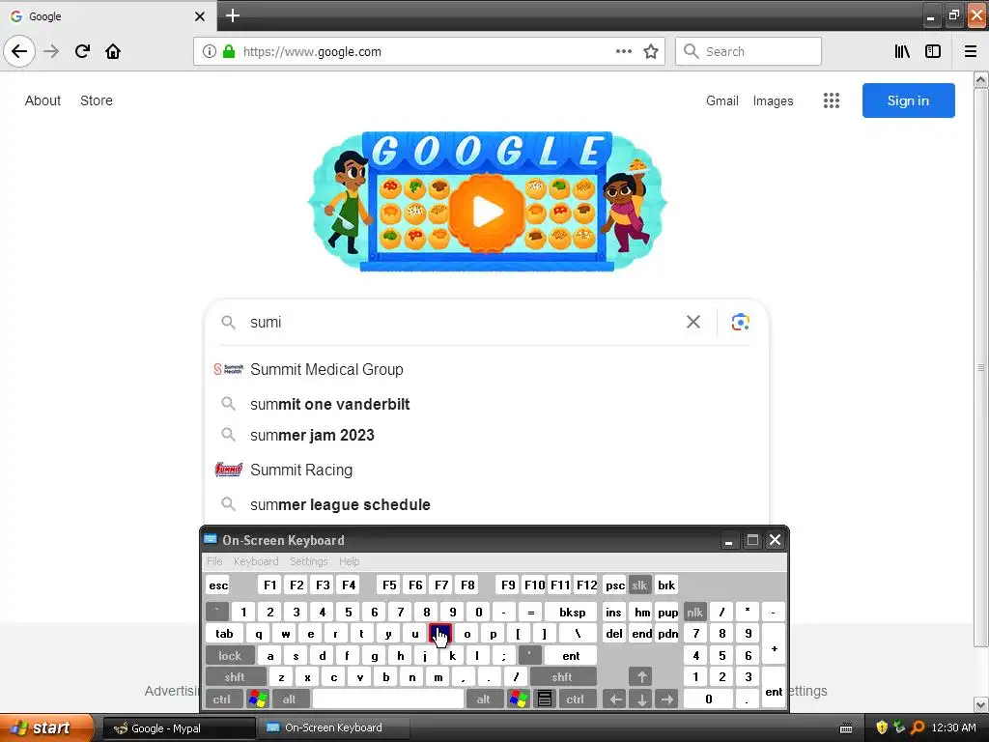
Task: Toggle the right ctrl key
Action: click(x=576, y=699)
